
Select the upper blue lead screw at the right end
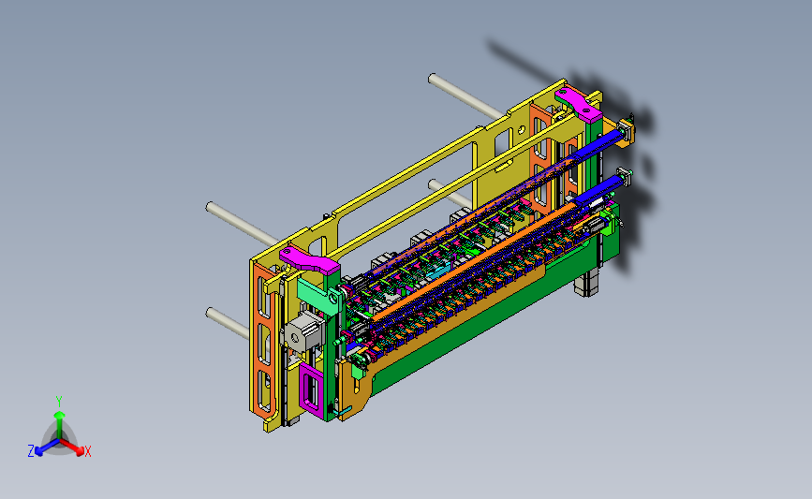click(x=600, y=143)
